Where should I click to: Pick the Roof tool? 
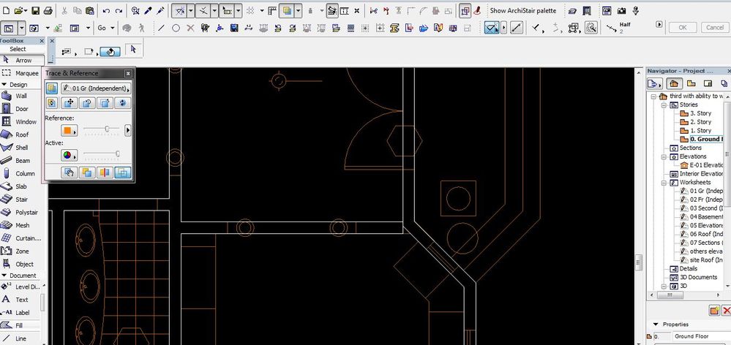click(21, 134)
